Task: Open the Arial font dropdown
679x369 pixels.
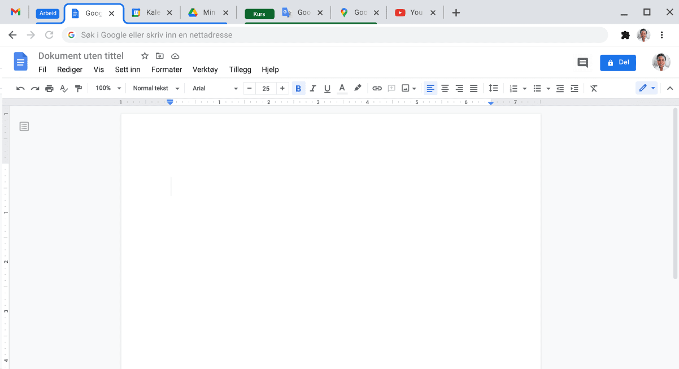Action: click(x=215, y=88)
